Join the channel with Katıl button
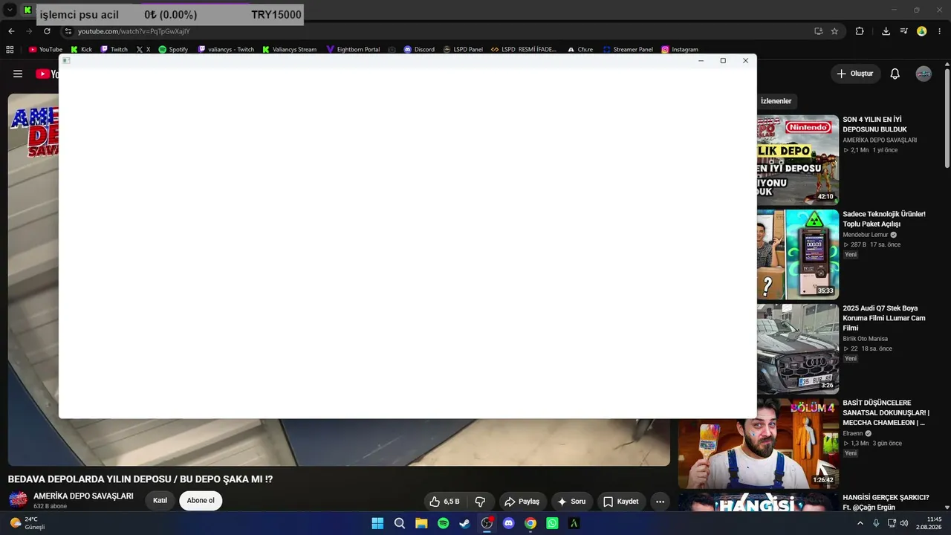The width and height of the screenshot is (951, 535). click(x=160, y=501)
